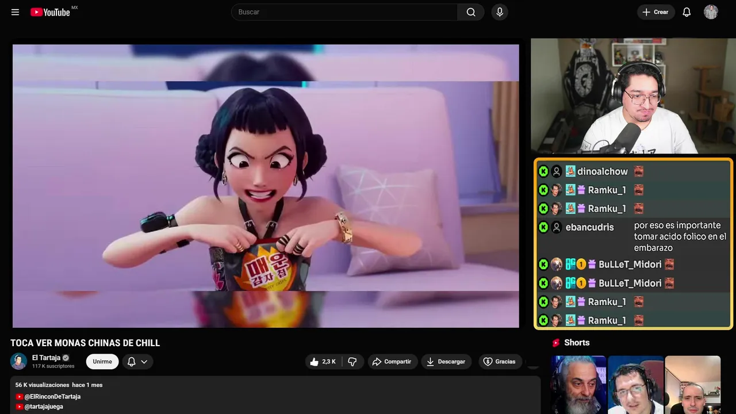The height and width of the screenshot is (414, 736).
Task: Start voice search with the microphone icon
Action: 500,12
